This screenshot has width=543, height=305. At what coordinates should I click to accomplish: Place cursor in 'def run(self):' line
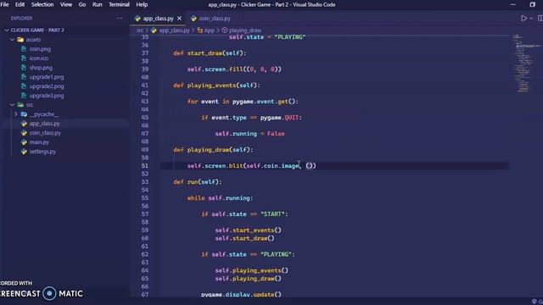coord(198,182)
